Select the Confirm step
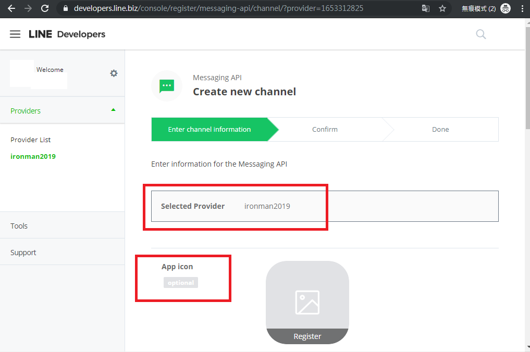 click(x=325, y=129)
